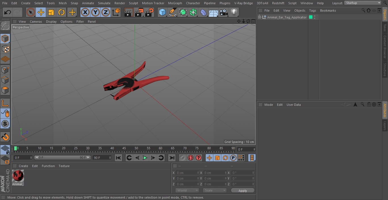Screen dimensions: 388x200
Task: Select the Rotate tool
Action: tap(61, 12)
